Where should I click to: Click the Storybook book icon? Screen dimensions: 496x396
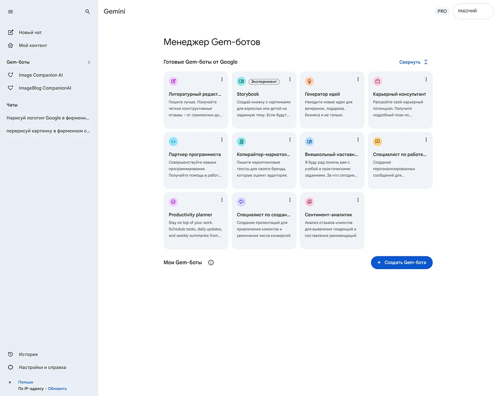point(241,81)
